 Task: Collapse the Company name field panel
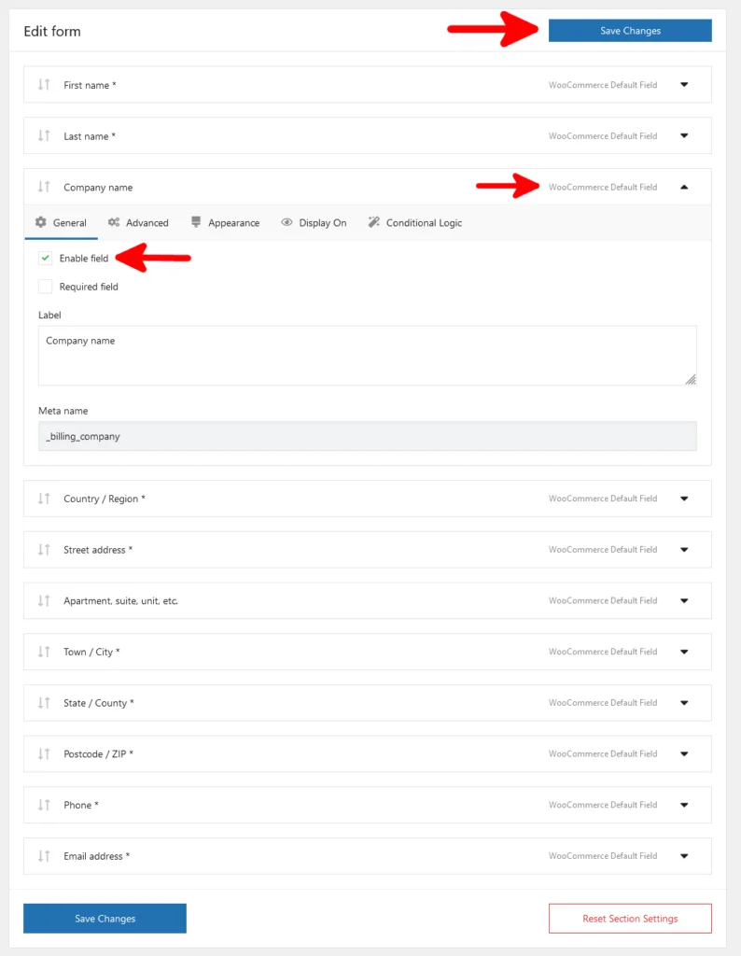click(x=684, y=187)
